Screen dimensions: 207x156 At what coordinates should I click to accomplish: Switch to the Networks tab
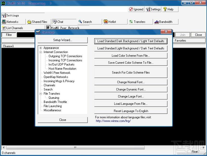(13, 22)
